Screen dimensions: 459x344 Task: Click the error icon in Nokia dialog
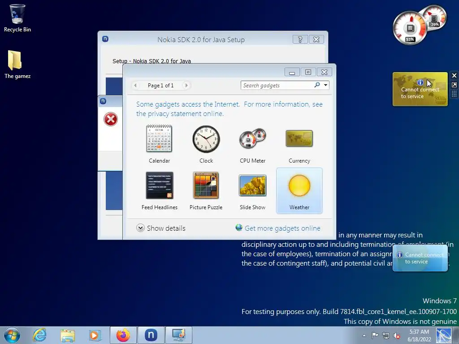point(110,119)
